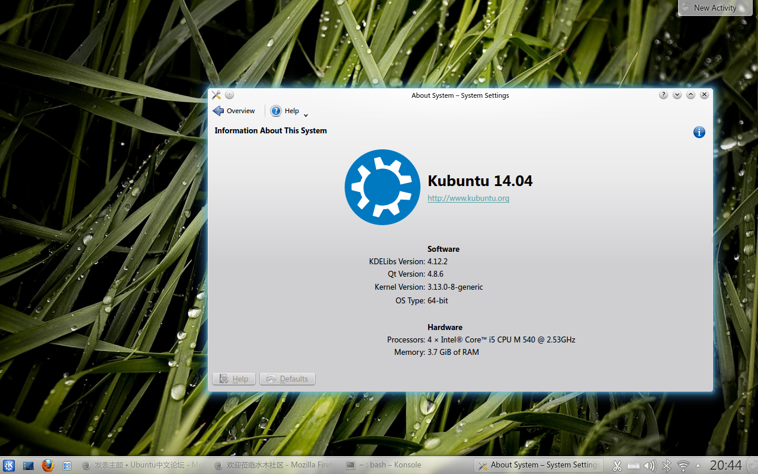Close the About System window
Viewport: 758px width, 474px height.
tap(704, 95)
